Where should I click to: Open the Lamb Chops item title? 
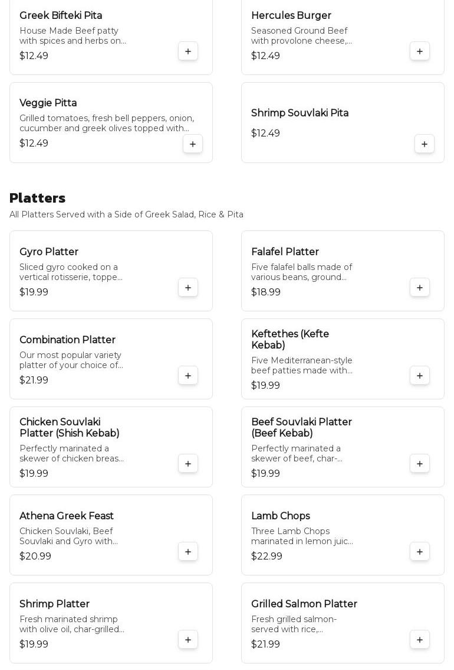point(280,516)
